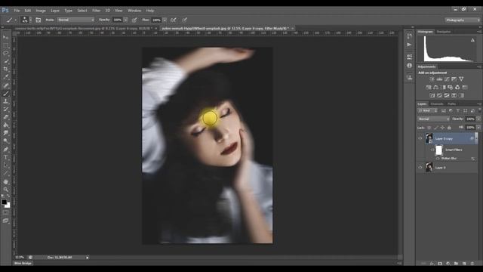The height and width of the screenshot is (272, 483).
Task: Open the layer blend mode dropdown
Action: [434, 119]
